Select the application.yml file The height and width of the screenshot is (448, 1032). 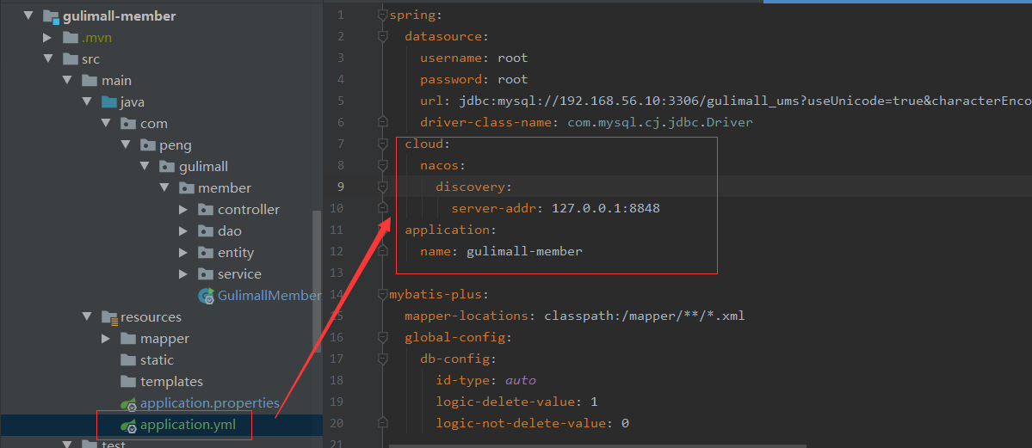[x=187, y=425]
